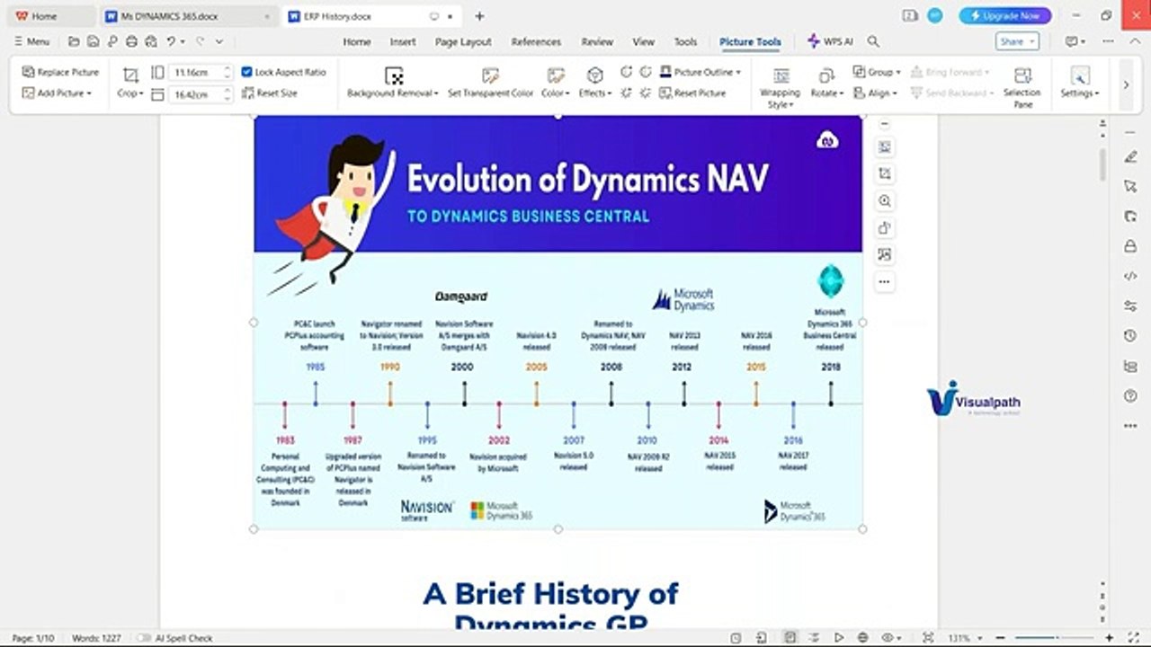Open the Menu button
Screen dimensions: 1151x647
click(x=31, y=41)
